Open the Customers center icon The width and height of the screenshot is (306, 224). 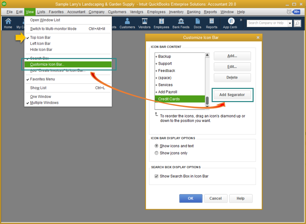(127, 23)
